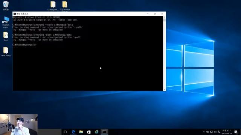Viewport: 241px width, 135px height.
Task: Open the volume control in system tray
Action: click(x=215, y=132)
